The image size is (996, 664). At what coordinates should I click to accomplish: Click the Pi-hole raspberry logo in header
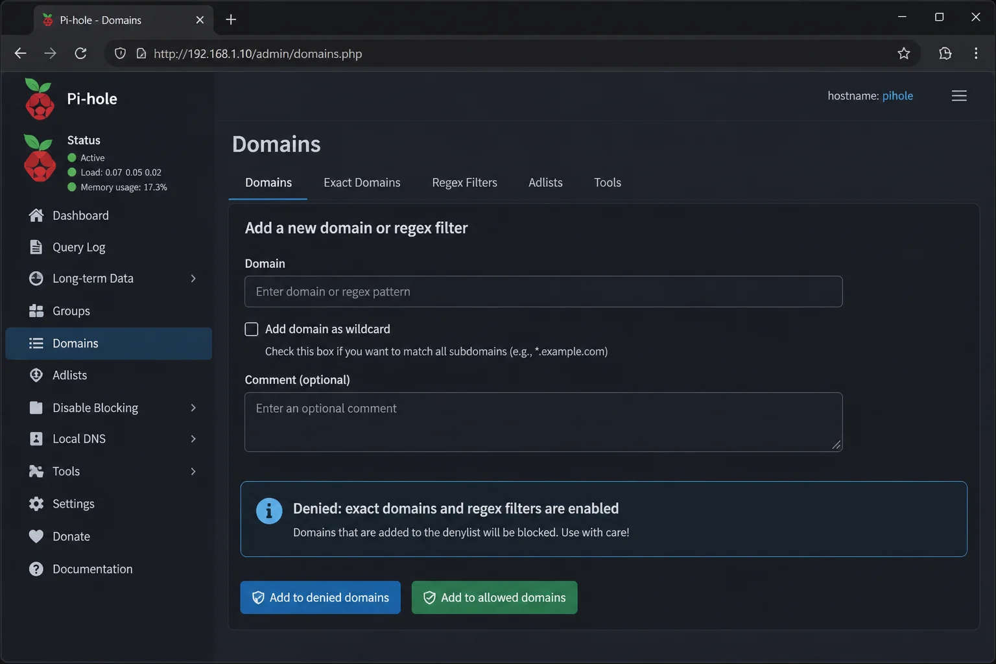[x=39, y=99]
